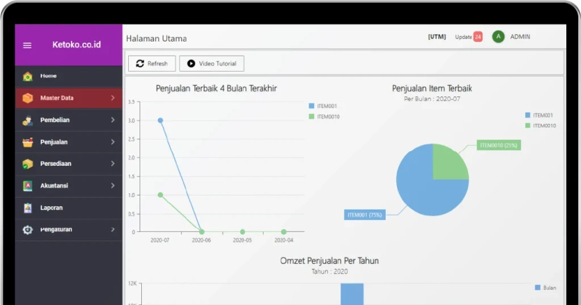Toggle ITEM001 series in line chart legend
This screenshot has width=581, height=305.
[323, 106]
